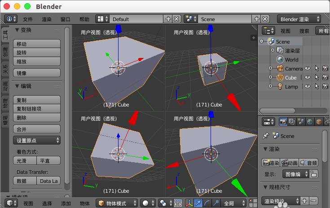
Task: Click the 旋转 button
Action: point(37,53)
